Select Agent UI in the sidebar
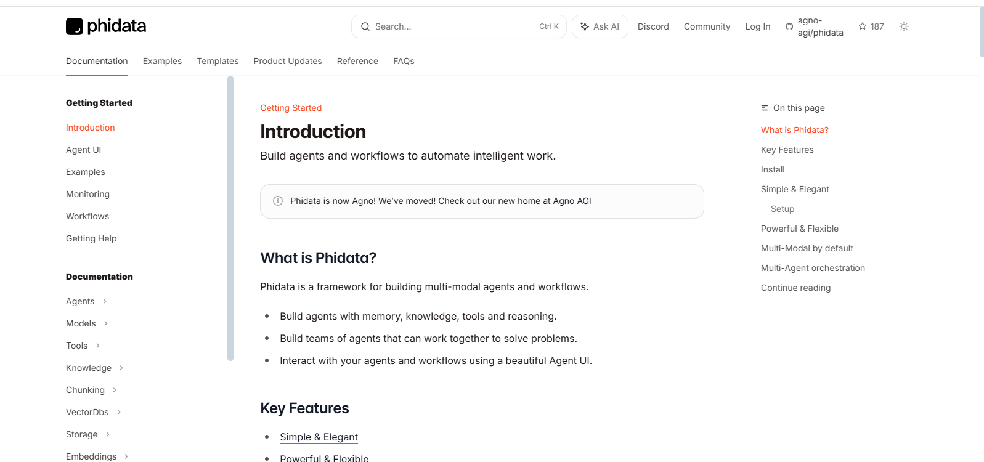 83,150
